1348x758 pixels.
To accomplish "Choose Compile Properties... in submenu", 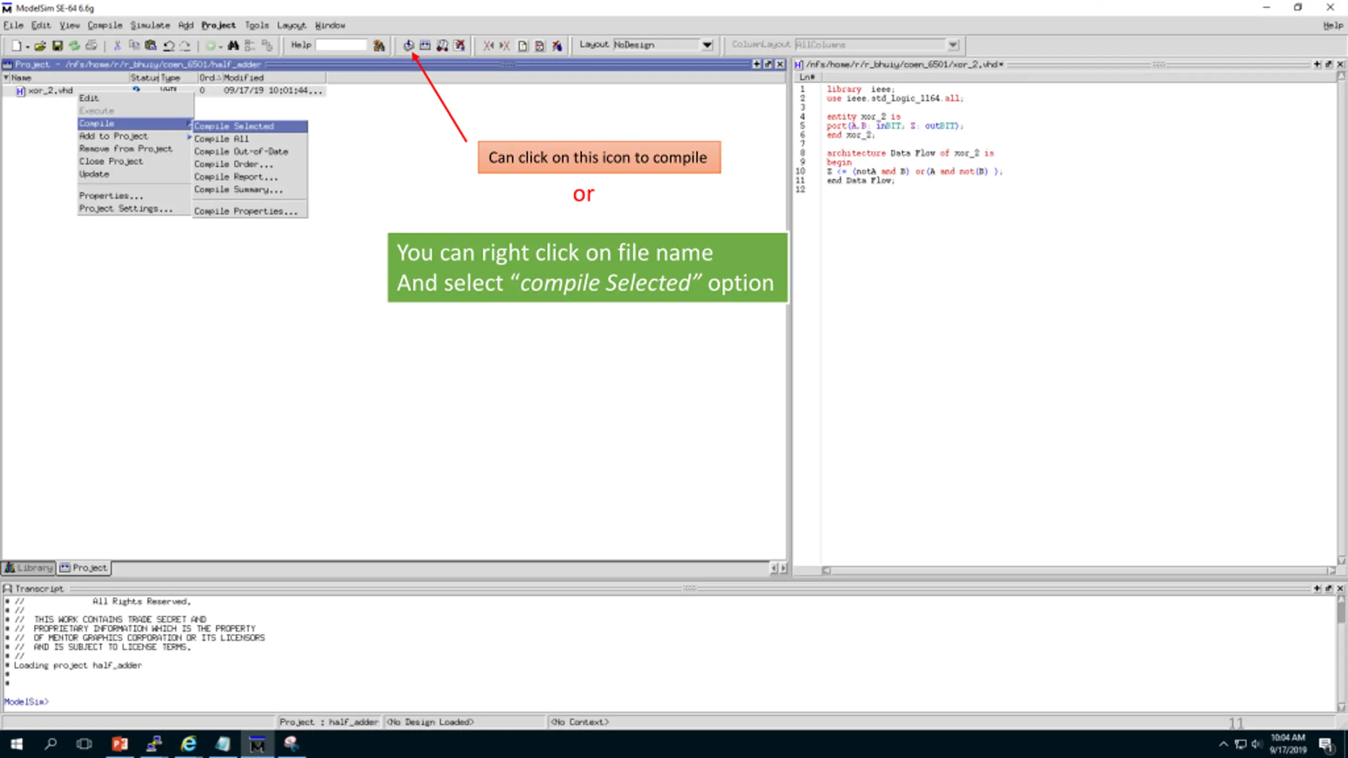I will point(250,211).
